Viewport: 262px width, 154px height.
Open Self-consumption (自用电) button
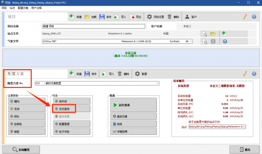27,124
